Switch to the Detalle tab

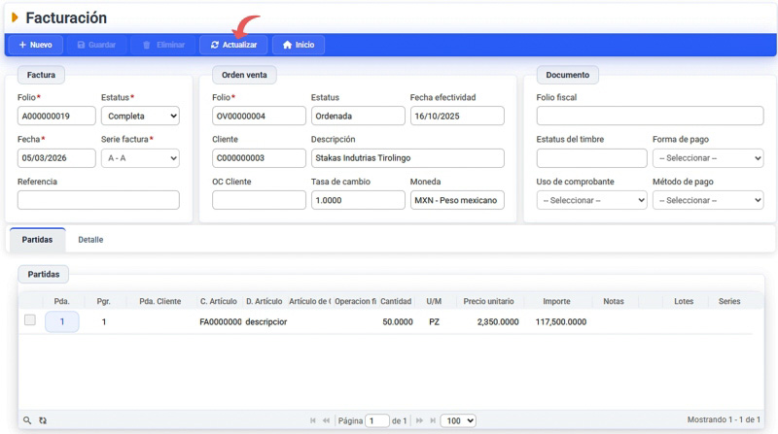[90, 240]
